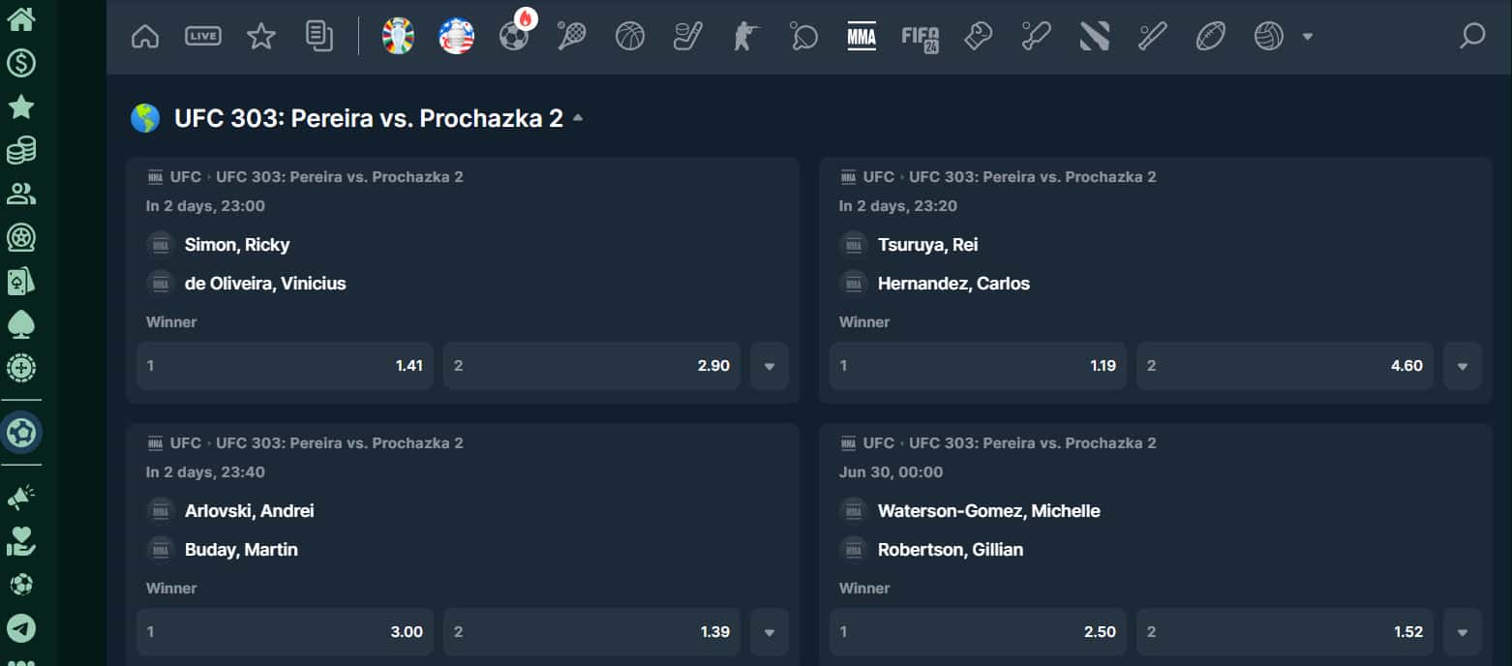Open the star wheel icon in the sidebar
1512x666 pixels.
[21, 237]
